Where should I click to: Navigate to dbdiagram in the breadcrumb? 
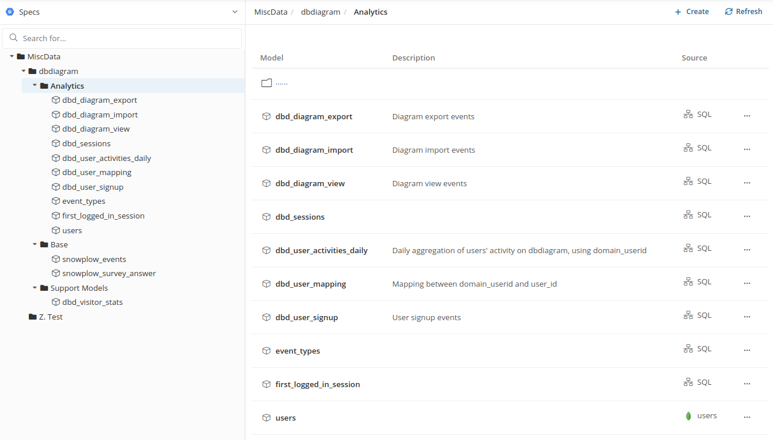pos(320,12)
